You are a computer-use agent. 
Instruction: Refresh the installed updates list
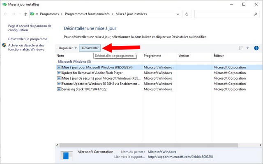[x=187, y=14]
